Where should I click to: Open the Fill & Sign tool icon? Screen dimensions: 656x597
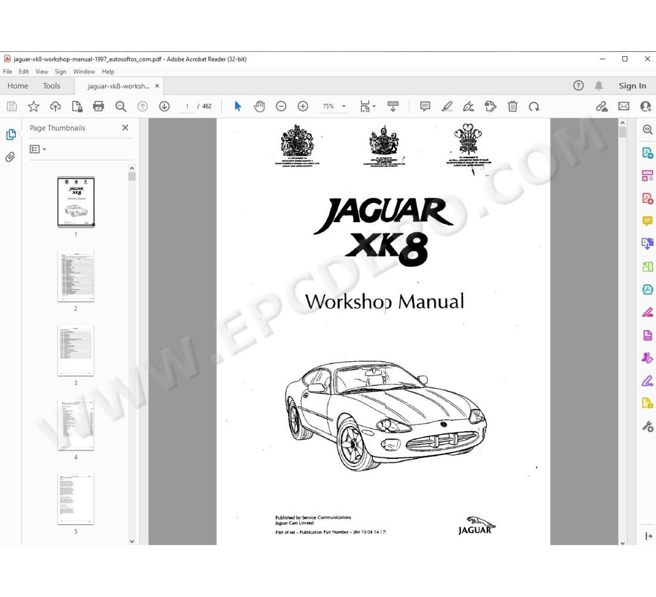(647, 381)
